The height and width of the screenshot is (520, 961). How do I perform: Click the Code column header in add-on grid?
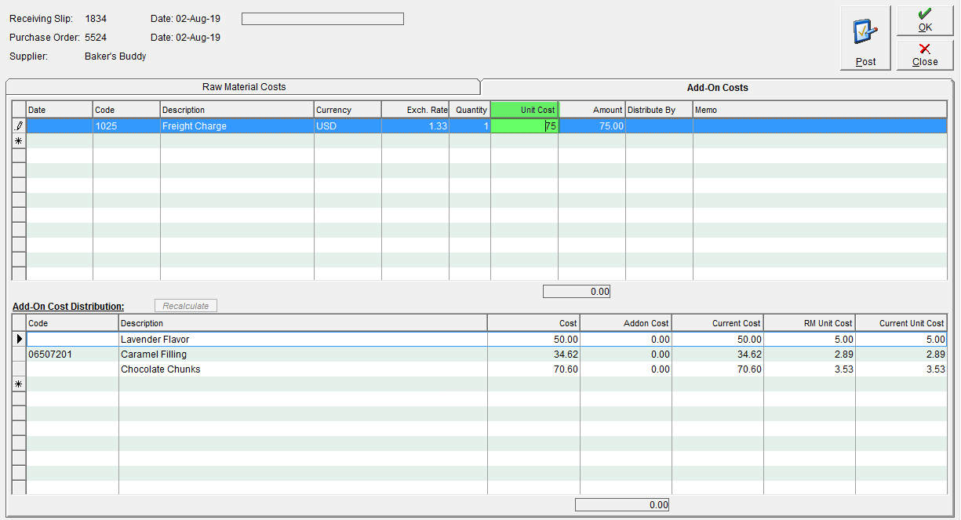click(126, 110)
